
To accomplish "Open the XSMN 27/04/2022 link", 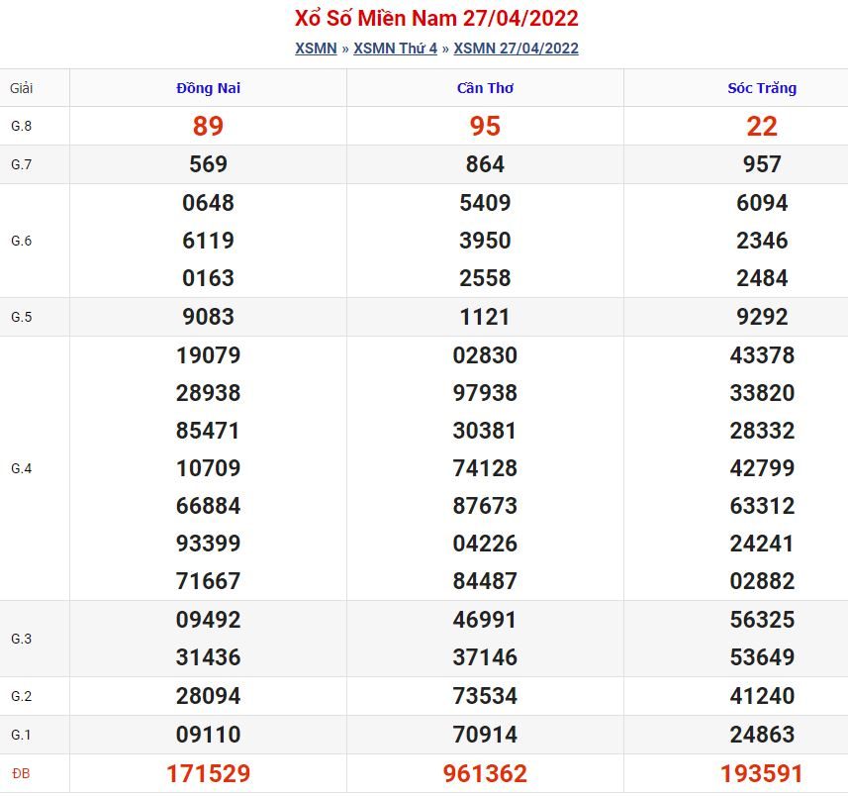I will [x=516, y=49].
